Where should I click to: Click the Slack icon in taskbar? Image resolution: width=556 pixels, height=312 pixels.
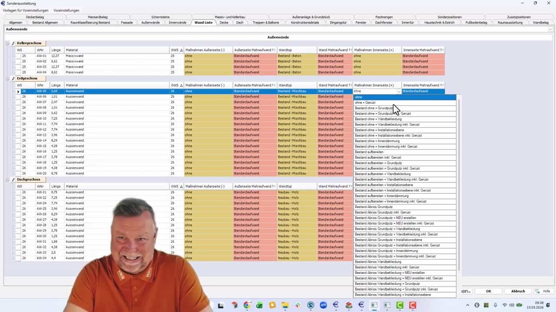click(x=298, y=305)
